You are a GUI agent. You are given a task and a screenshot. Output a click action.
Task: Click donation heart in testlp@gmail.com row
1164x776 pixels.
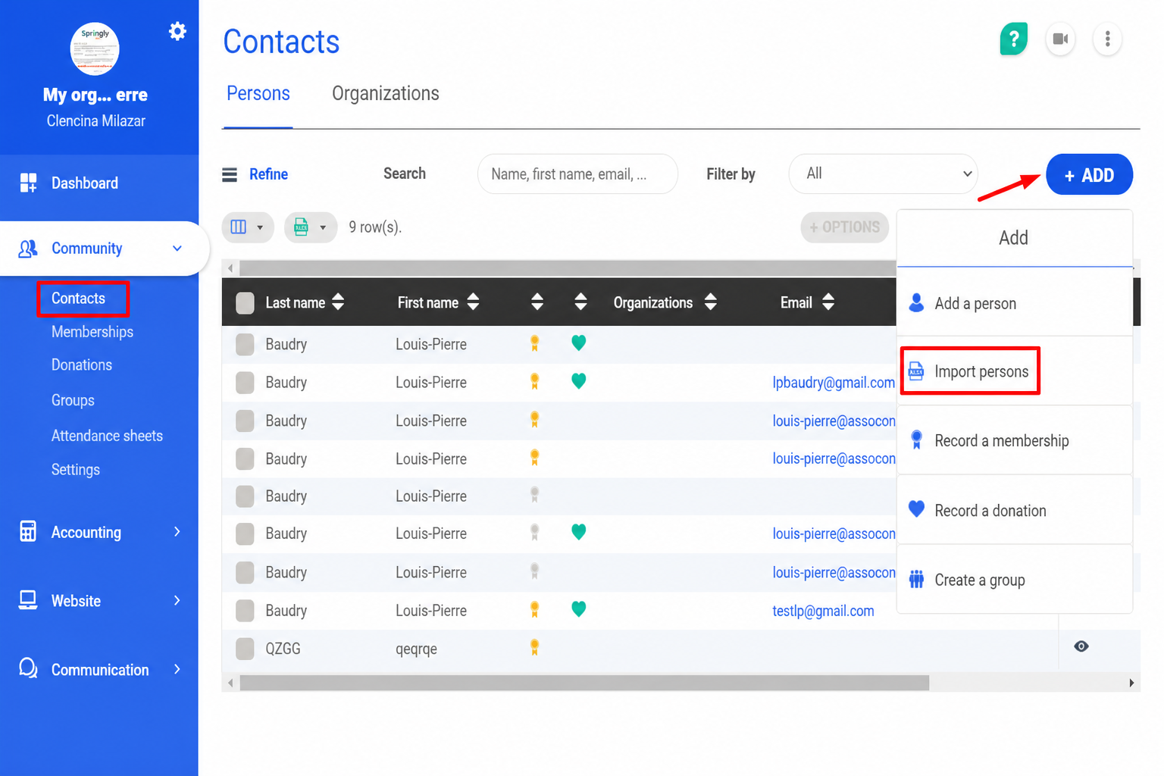click(x=578, y=609)
